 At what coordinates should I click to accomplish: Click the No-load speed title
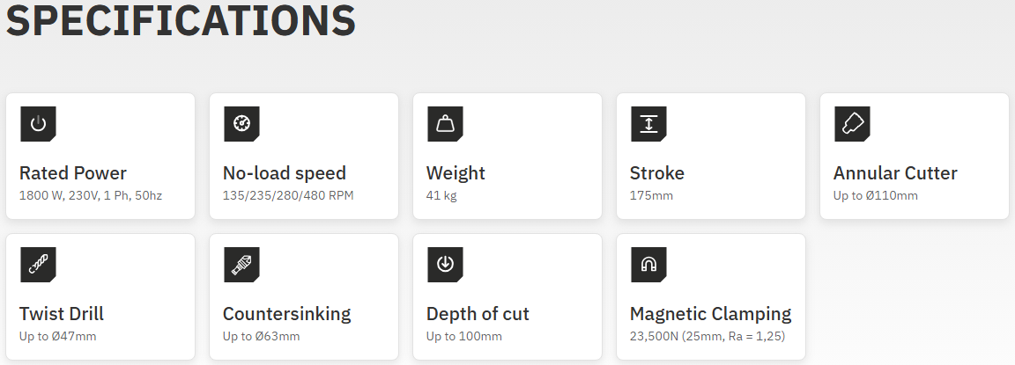(285, 173)
